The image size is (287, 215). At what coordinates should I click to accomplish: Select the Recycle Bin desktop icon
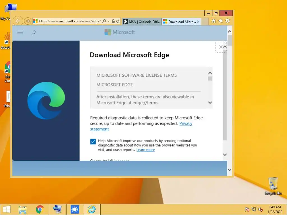273,186
